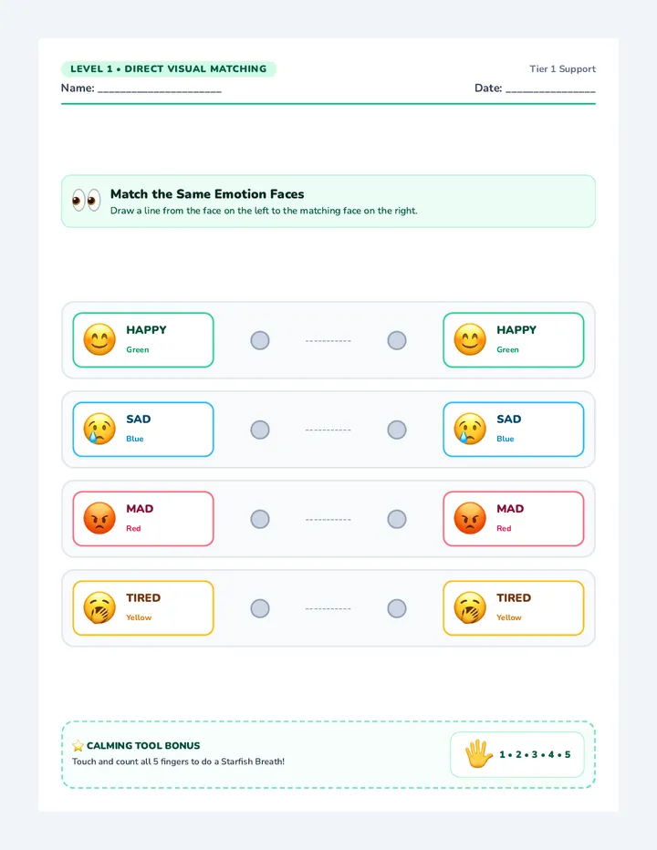Click the waving hand starfish icon
657x850 pixels.
(x=478, y=754)
